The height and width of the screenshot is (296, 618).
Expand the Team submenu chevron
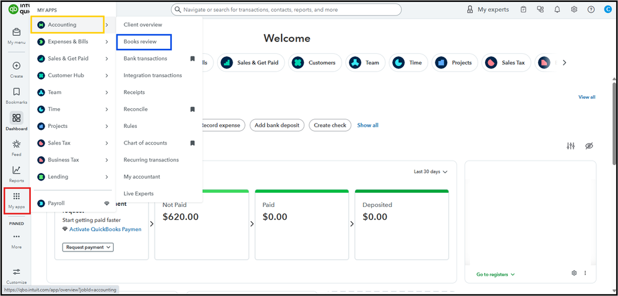107,93
